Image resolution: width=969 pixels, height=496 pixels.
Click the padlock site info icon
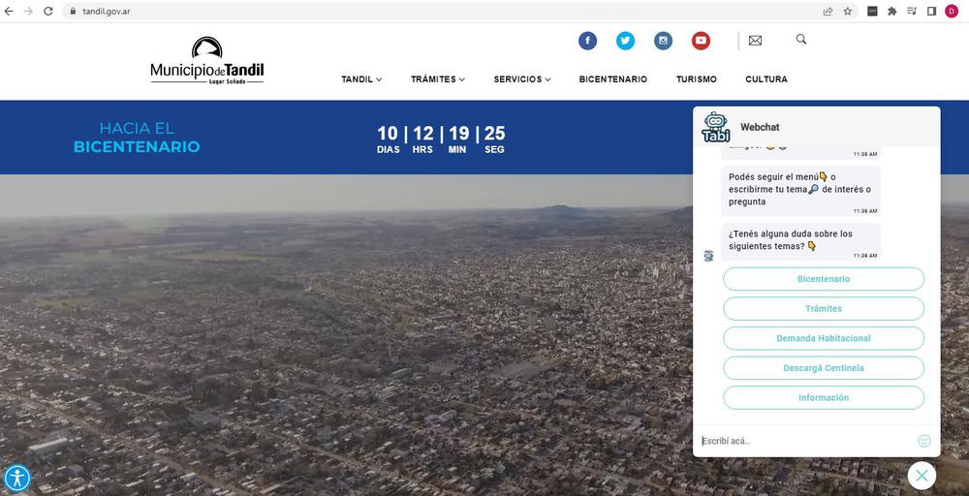[73, 11]
